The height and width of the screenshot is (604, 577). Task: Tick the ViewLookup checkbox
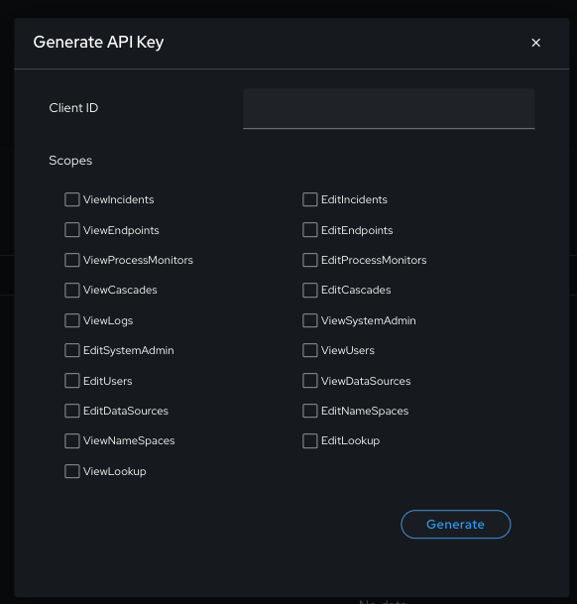pos(72,471)
